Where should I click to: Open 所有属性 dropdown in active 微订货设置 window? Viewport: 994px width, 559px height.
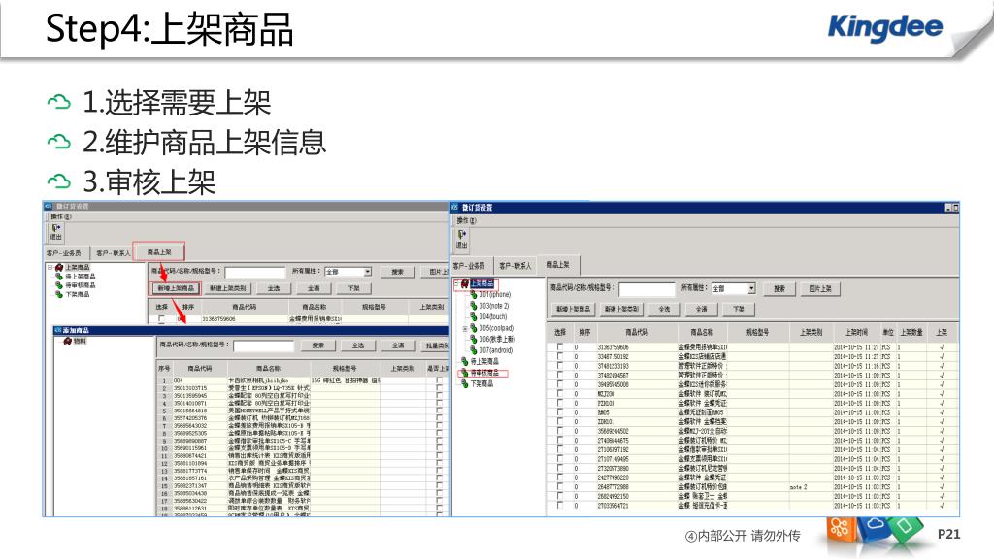point(751,288)
